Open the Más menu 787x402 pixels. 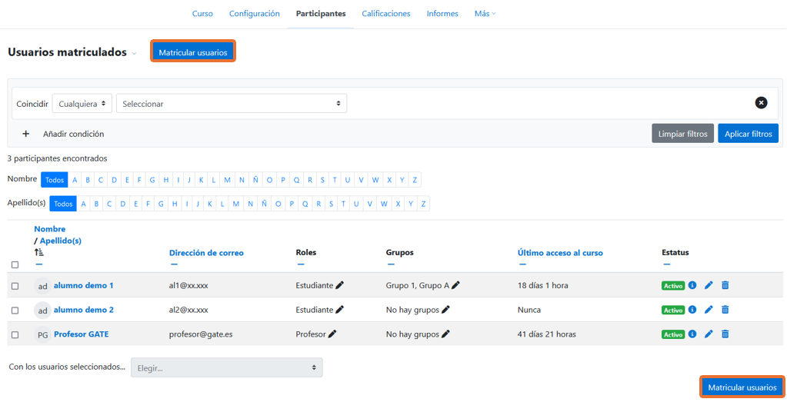point(485,14)
